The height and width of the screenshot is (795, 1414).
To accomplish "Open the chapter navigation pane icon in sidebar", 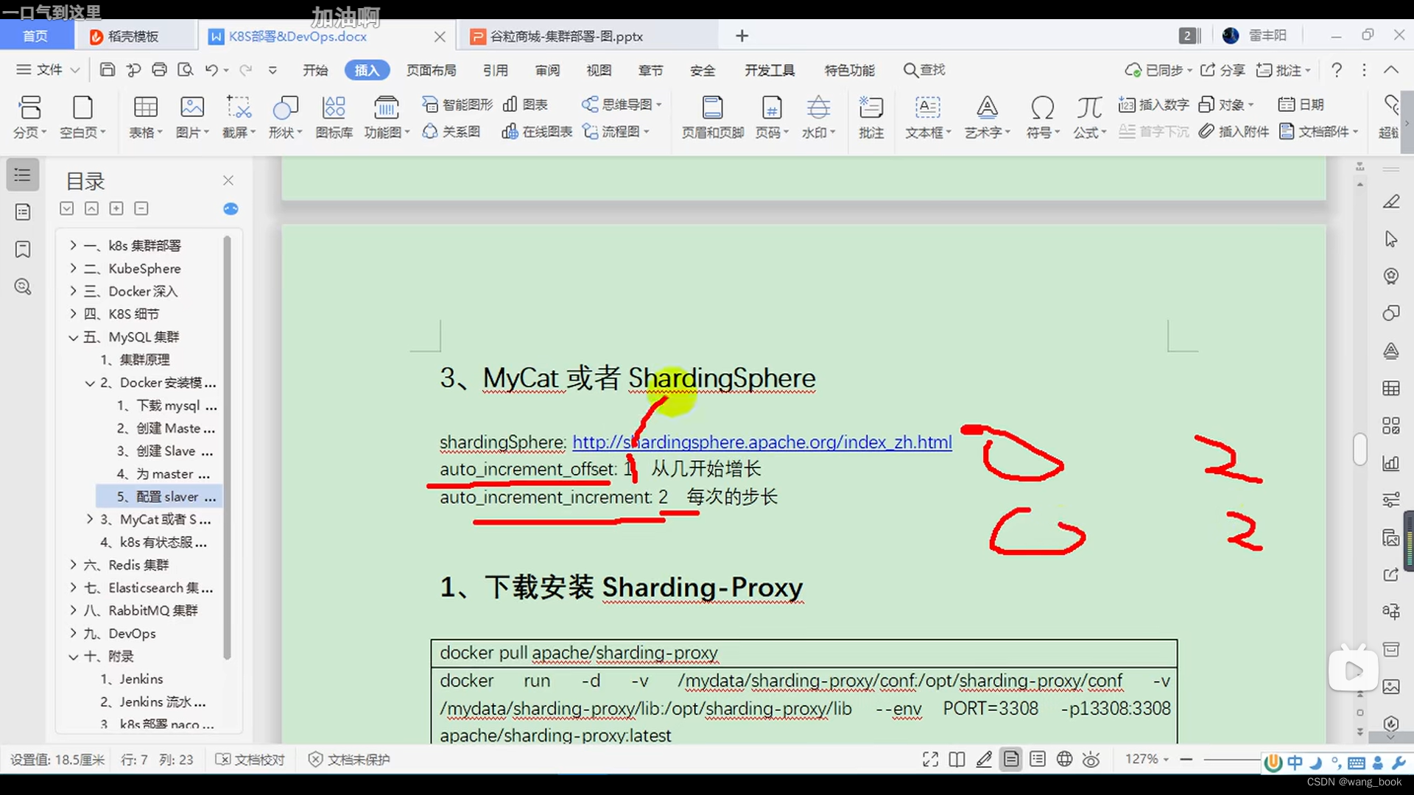I will [x=23, y=213].
